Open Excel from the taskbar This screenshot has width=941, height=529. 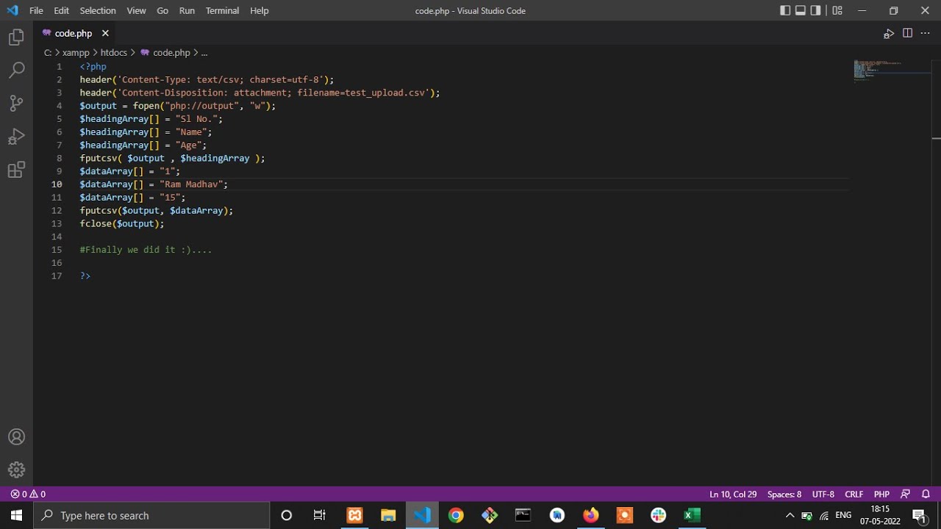pos(692,515)
